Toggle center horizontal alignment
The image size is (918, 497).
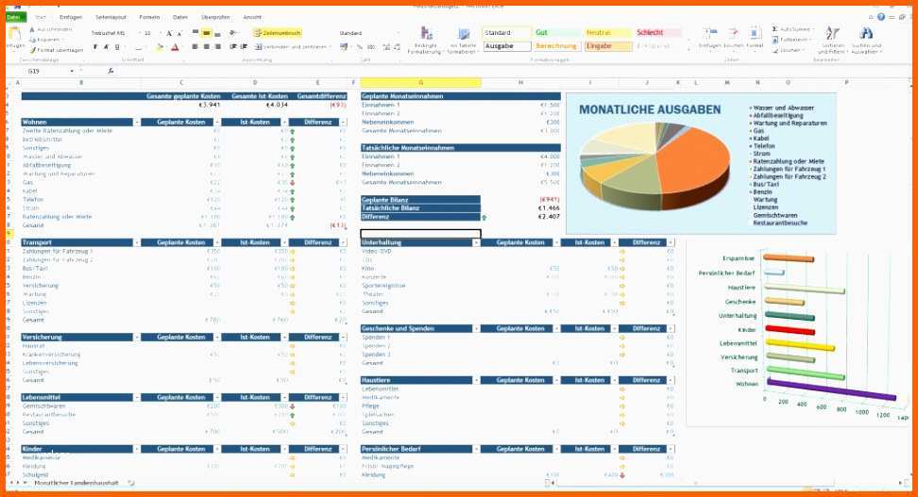coord(207,47)
